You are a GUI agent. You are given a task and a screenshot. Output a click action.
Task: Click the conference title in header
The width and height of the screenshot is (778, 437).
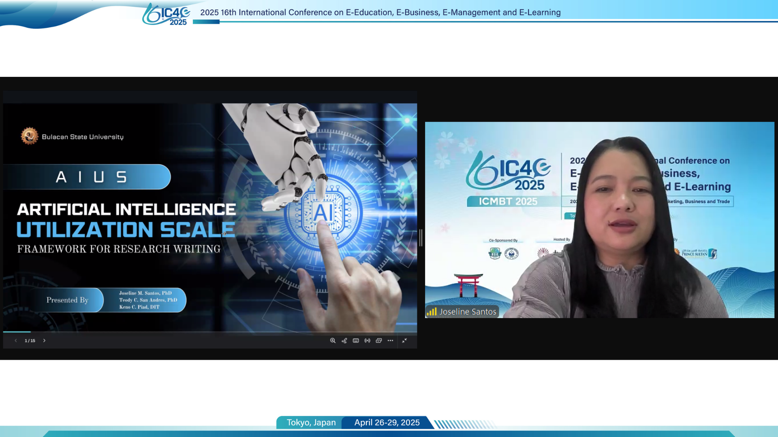pos(380,13)
